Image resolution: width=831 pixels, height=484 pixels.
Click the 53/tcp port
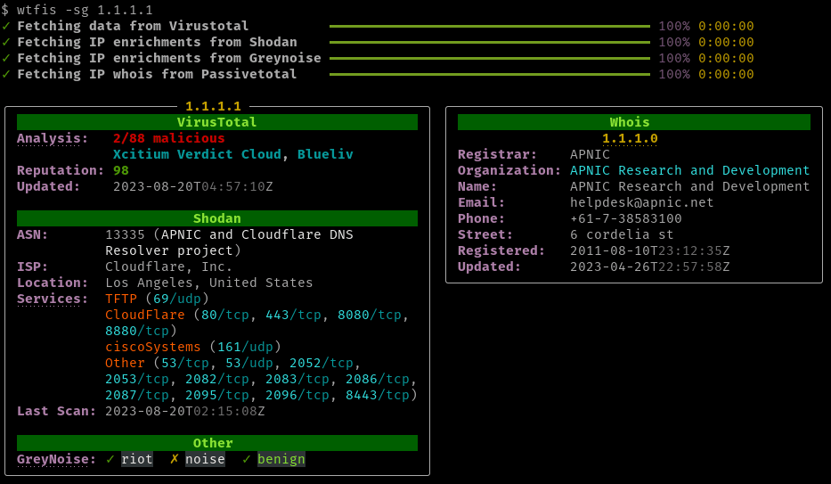tap(185, 363)
